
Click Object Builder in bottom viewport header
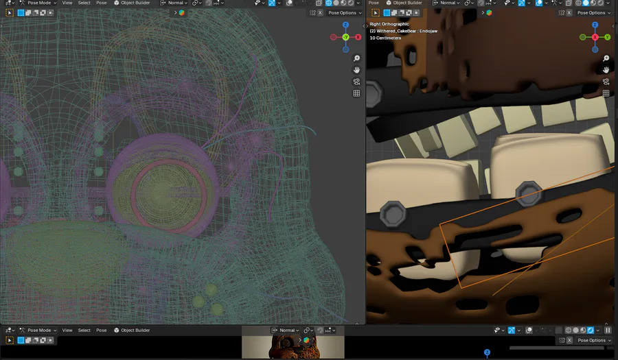tap(132, 330)
